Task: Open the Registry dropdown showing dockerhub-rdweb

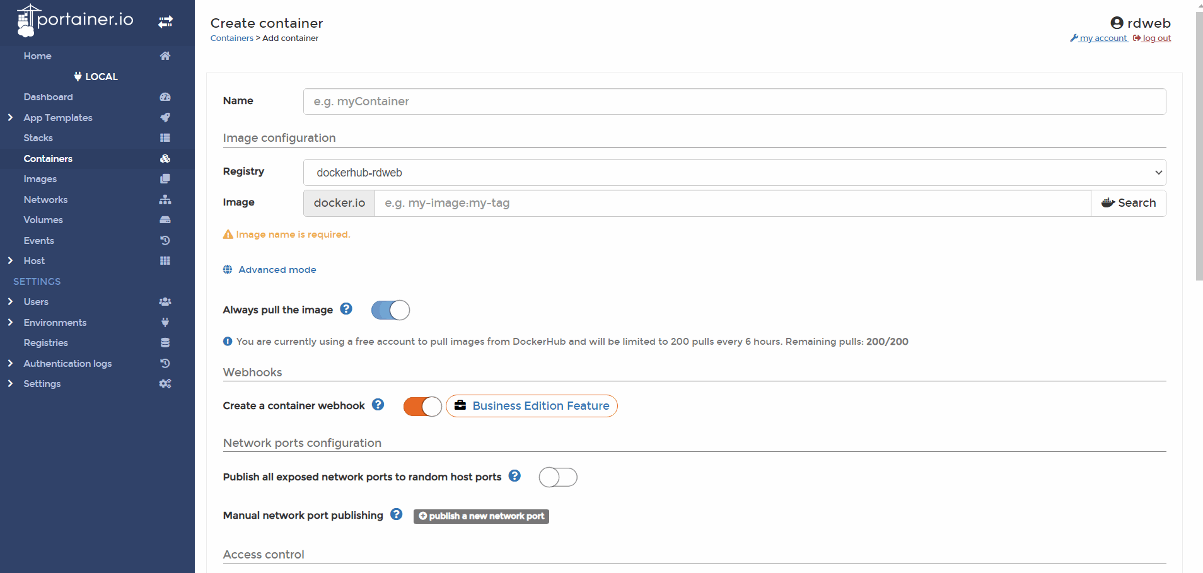Action: [x=733, y=172]
